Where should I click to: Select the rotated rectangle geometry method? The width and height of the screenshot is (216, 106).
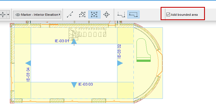coord(106,15)
